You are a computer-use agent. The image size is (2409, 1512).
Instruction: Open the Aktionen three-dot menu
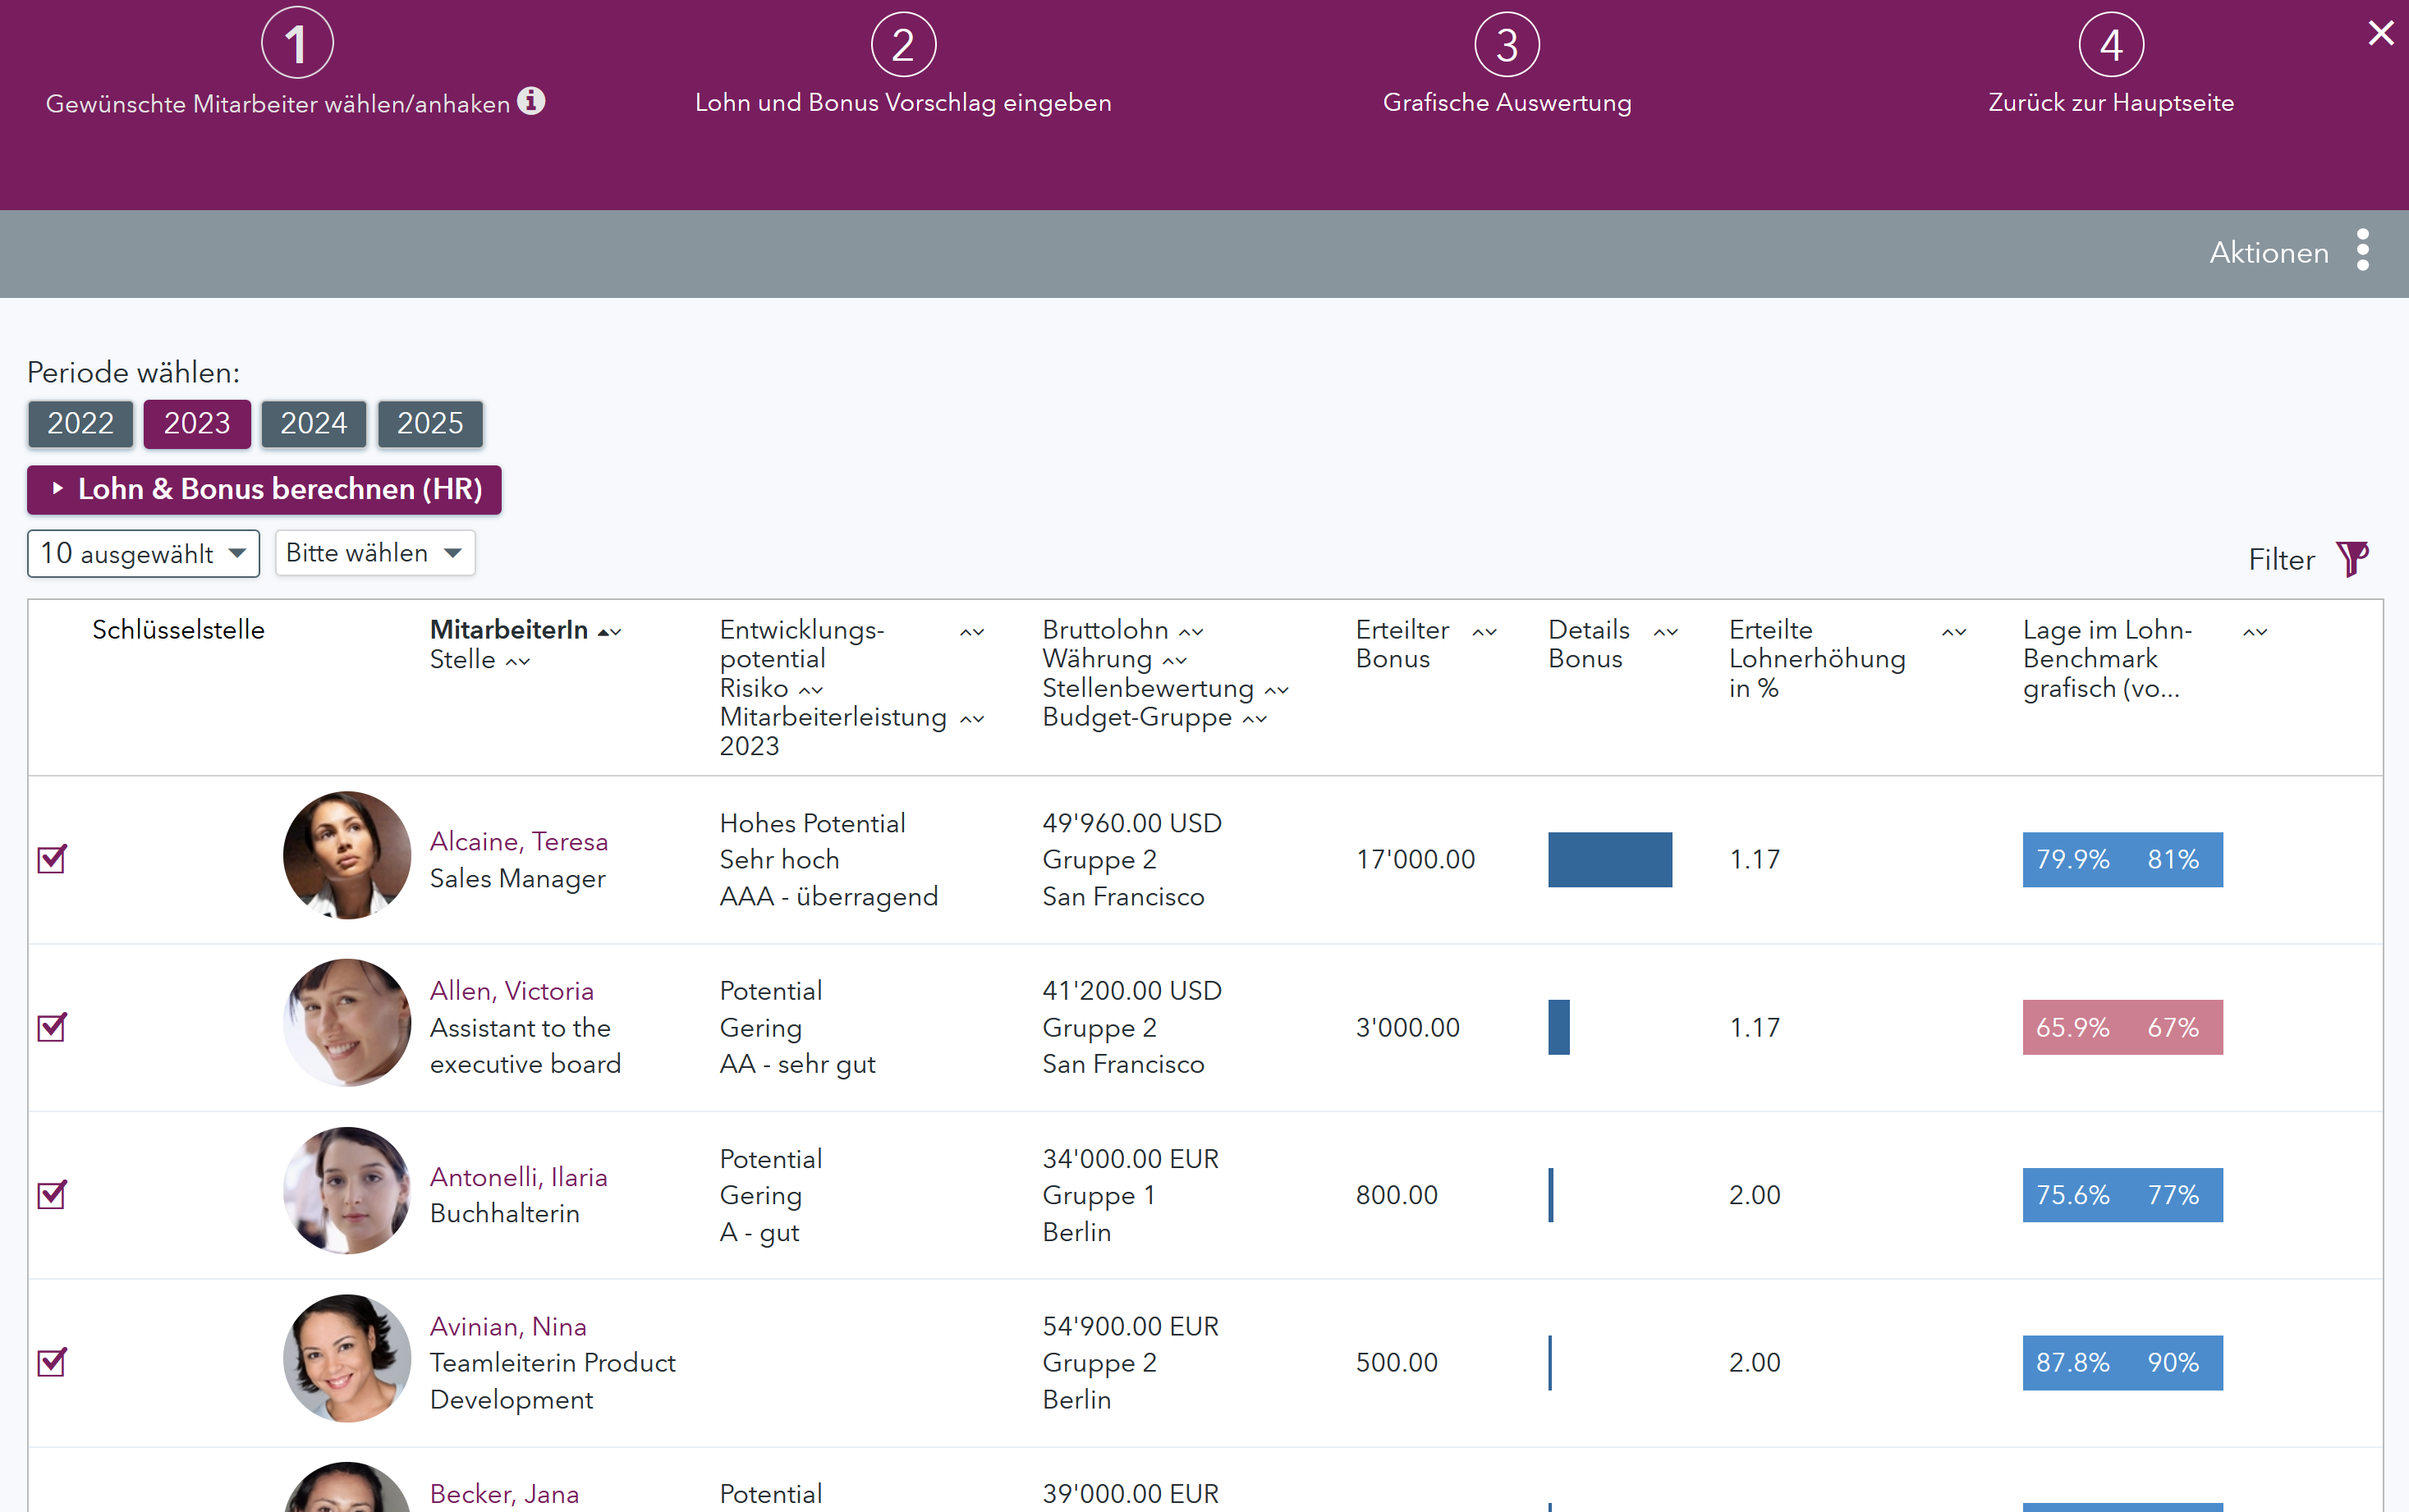2362,251
